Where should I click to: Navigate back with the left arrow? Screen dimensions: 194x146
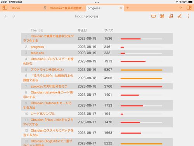[6, 16]
